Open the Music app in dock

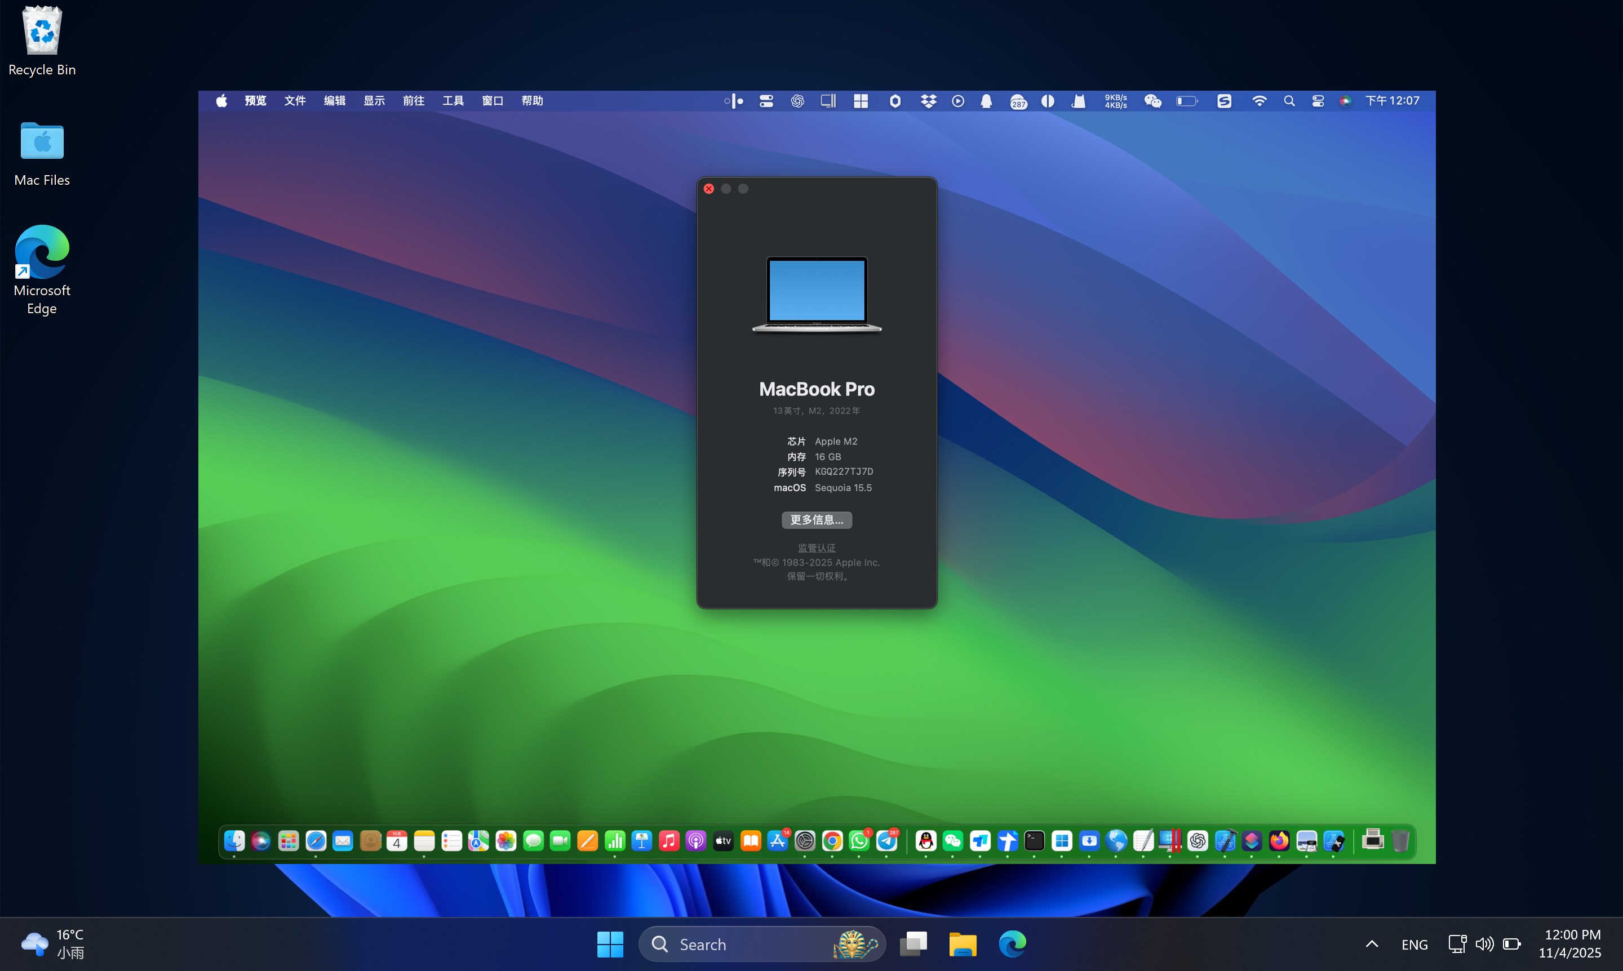669,841
